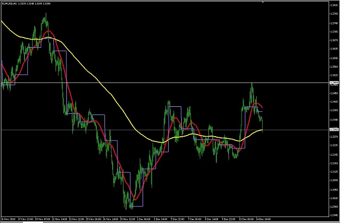Click the EURUSD,H1 chart title label
The height and width of the screenshot is (223, 340).
coord(9,4)
